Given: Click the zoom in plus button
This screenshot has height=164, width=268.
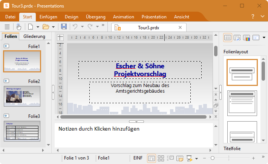Looking at the screenshot, I should (x=253, y=158).
